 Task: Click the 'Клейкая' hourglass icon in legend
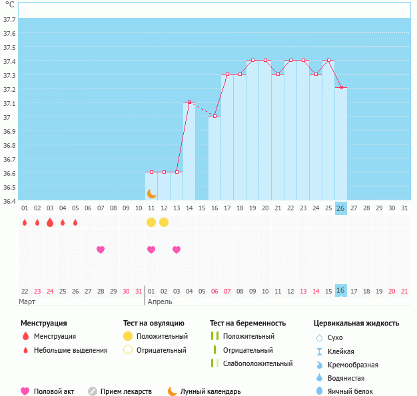pos(319,351)
